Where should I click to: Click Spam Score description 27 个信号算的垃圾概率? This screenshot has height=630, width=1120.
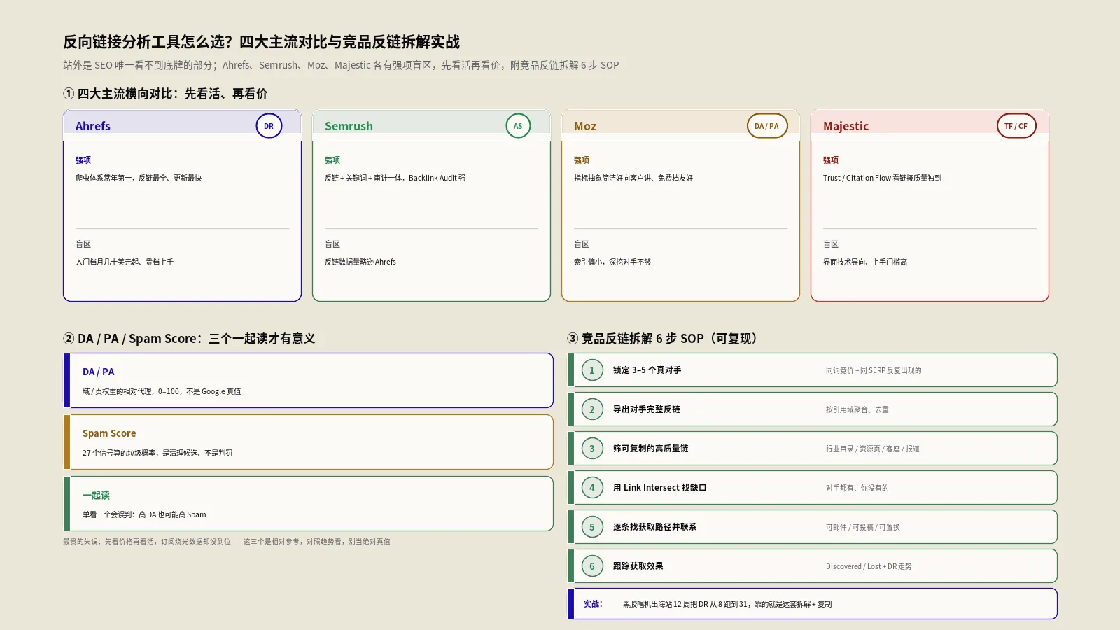pyautogui.click(x=157, y=453)
